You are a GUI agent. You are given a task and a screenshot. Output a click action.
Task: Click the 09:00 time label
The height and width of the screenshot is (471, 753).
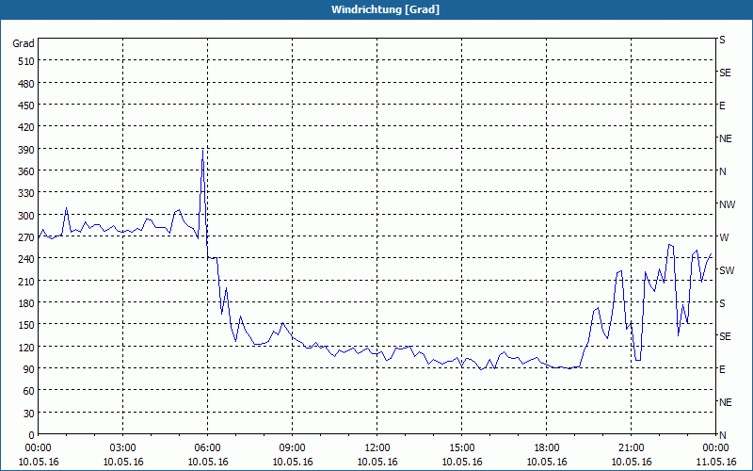(x=293, y=448)
